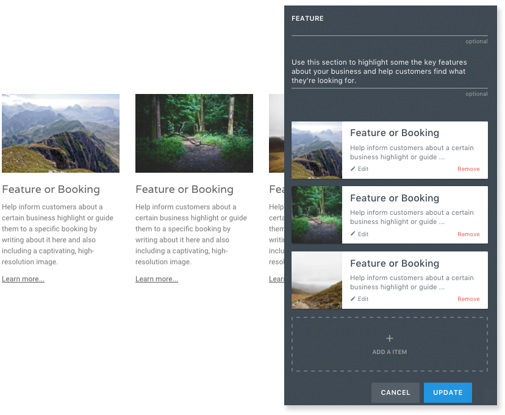Viewport: 505px width, 415px height.
Task: Click the Cancel button
Action: (x=395, y=392)
